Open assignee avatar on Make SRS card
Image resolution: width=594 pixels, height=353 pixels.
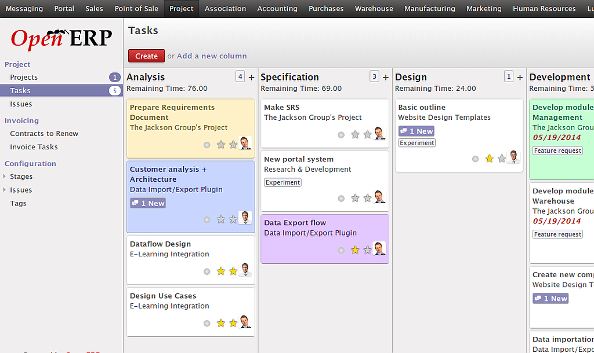379,133
